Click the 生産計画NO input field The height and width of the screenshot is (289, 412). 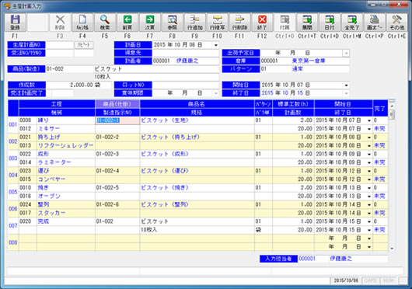(x=60, y=45)
